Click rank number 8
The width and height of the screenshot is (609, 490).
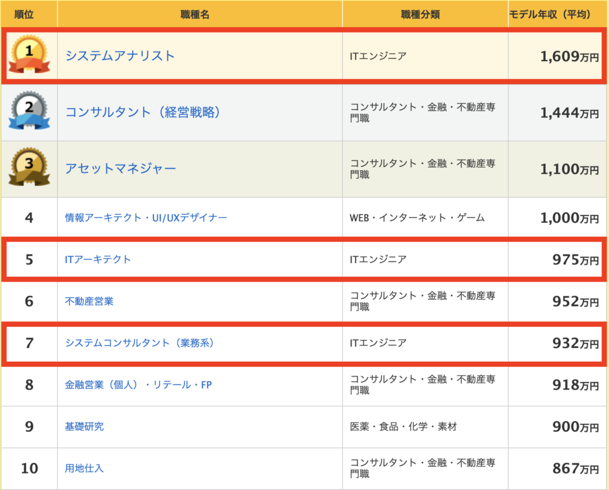click(x=29, y=385)
